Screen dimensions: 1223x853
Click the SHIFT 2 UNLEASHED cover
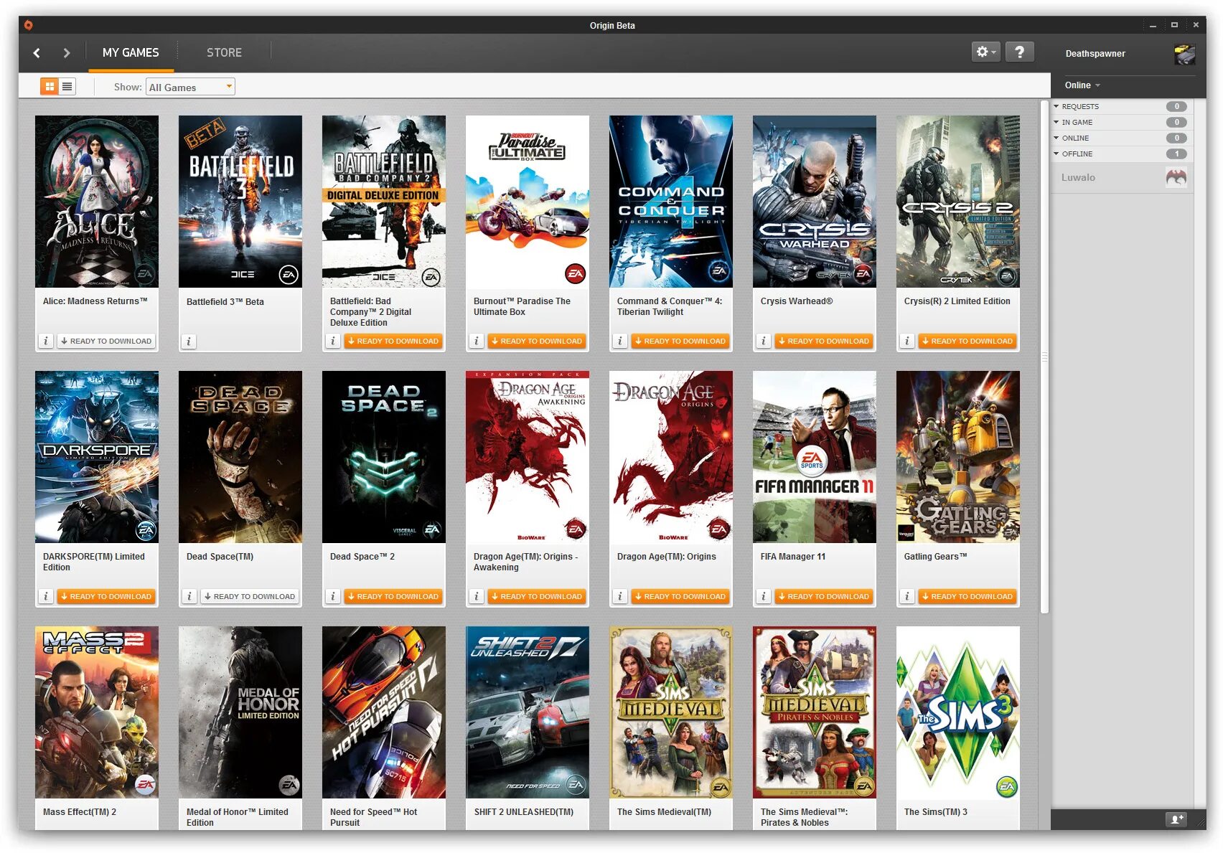tap(528, 712)
